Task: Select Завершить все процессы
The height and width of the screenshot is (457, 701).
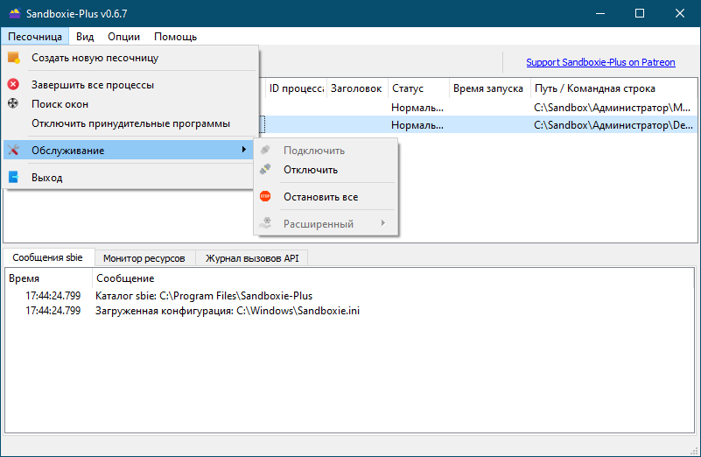Action: tap(130, 85)
